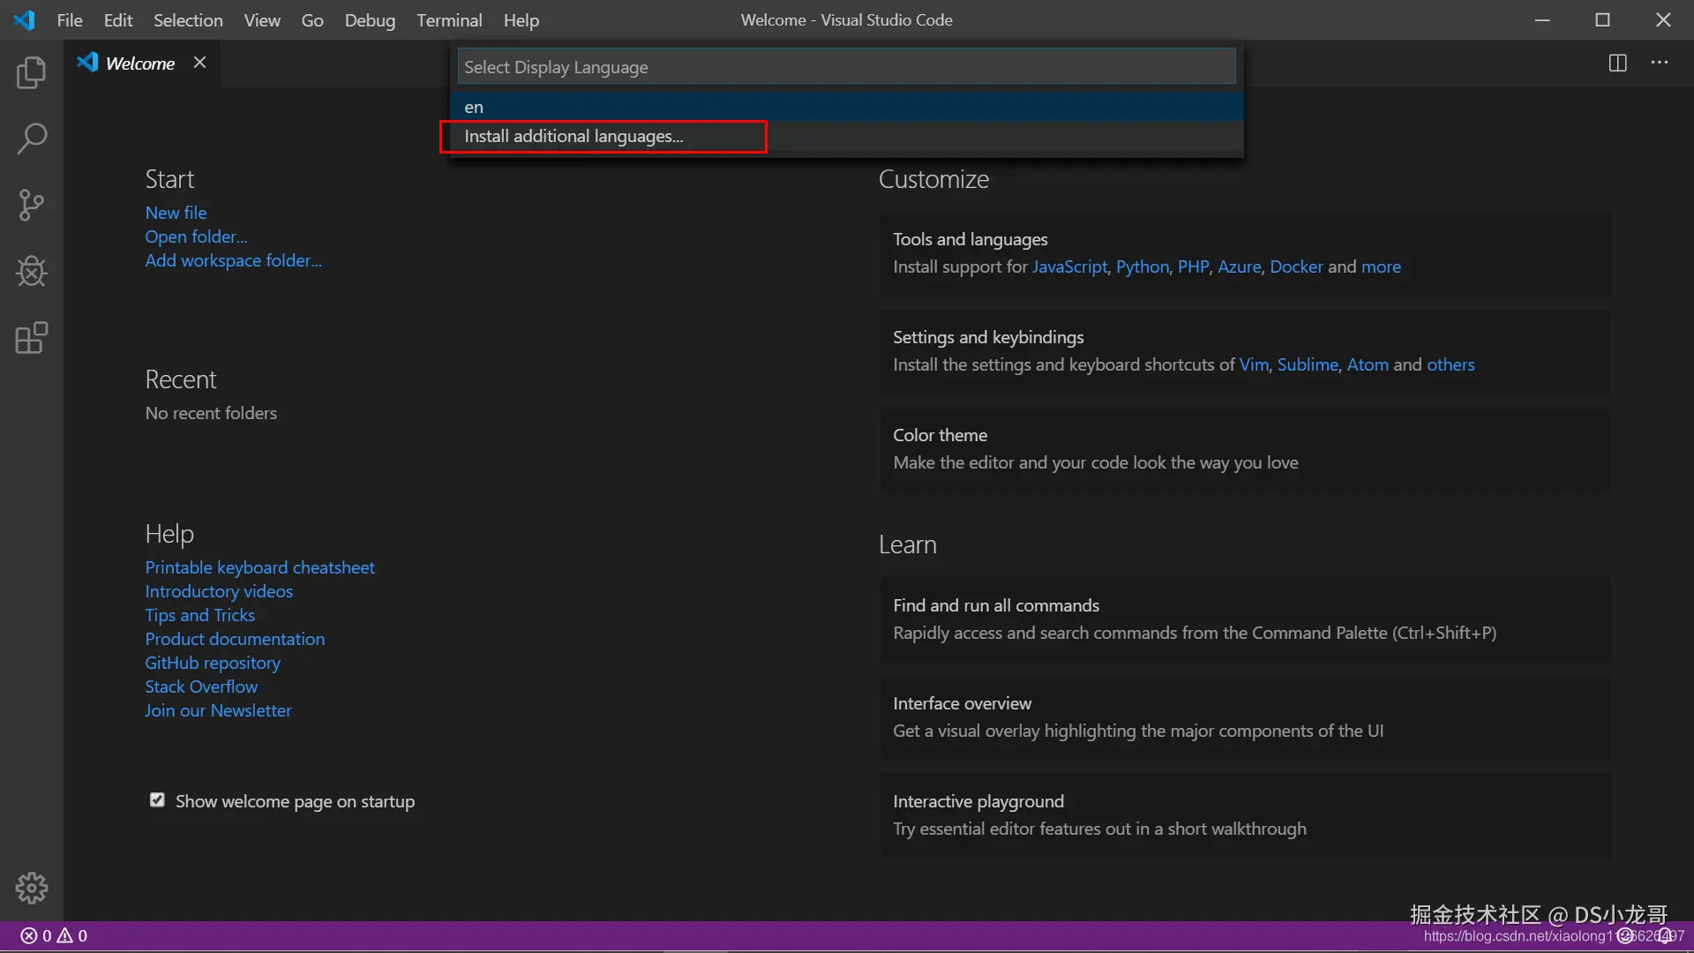This screenshot has width=1694, height=953.
Task: Click the VS Code logo in title bar
Action: coord(24,19)
